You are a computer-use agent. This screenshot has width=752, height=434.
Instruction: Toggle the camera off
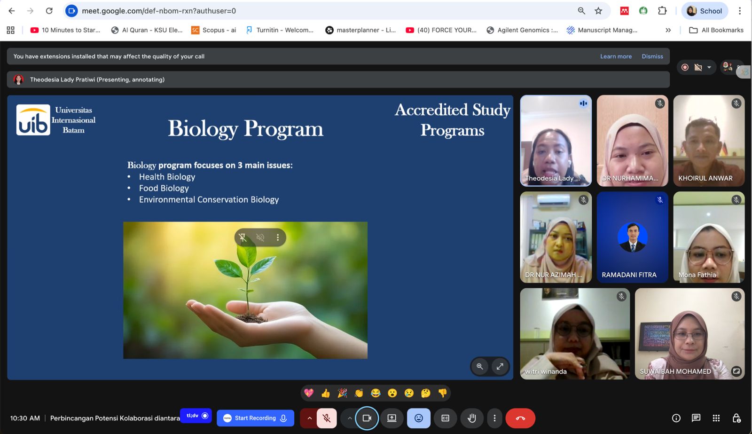(367, 418)
